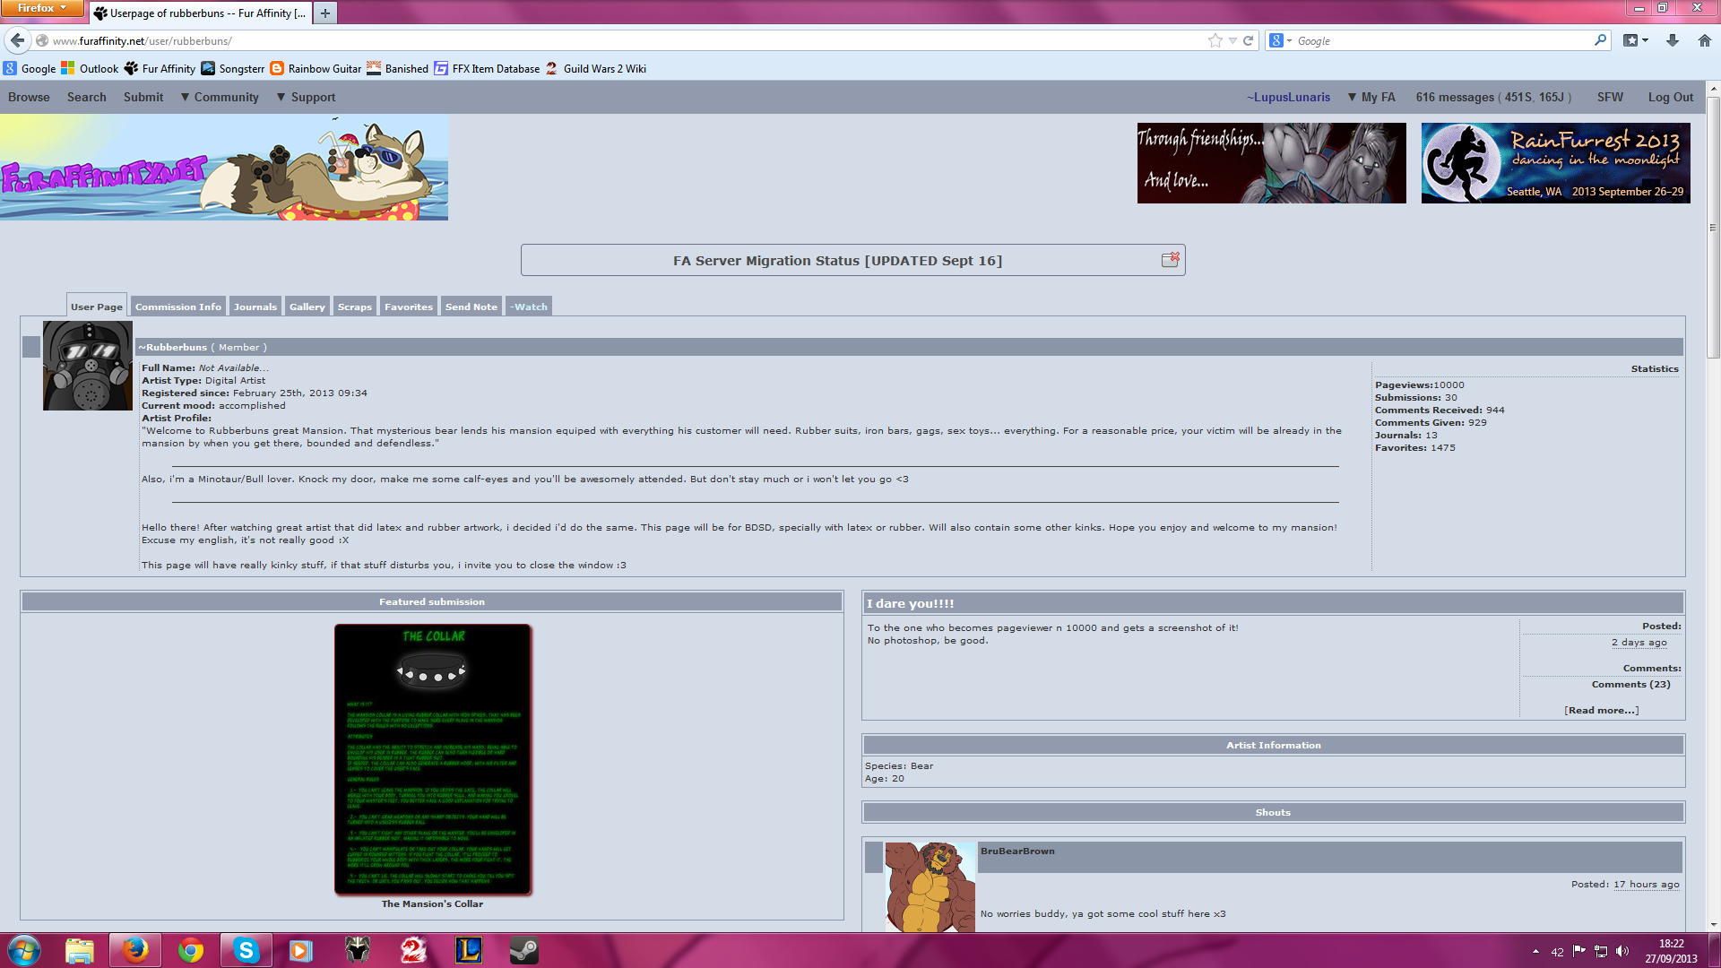
Task: Open Steam from the Windows taskbar
Action: [524, 950]
